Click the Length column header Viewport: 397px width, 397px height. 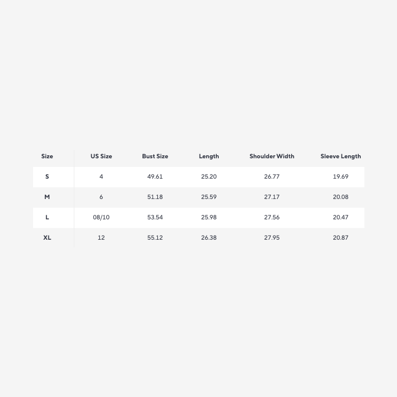click(x=209, y=156)
